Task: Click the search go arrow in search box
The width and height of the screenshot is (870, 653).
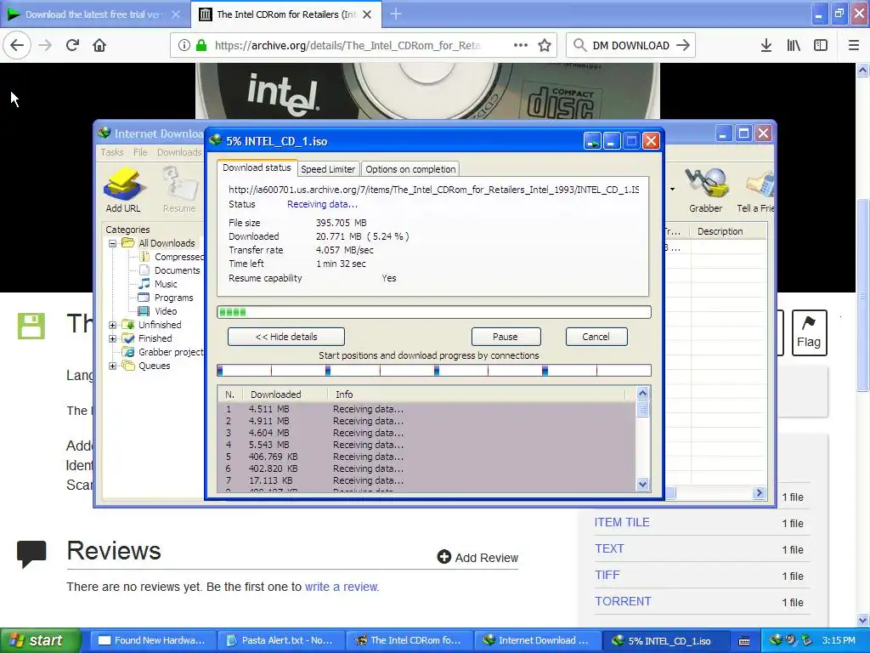Action: [683, 46]
